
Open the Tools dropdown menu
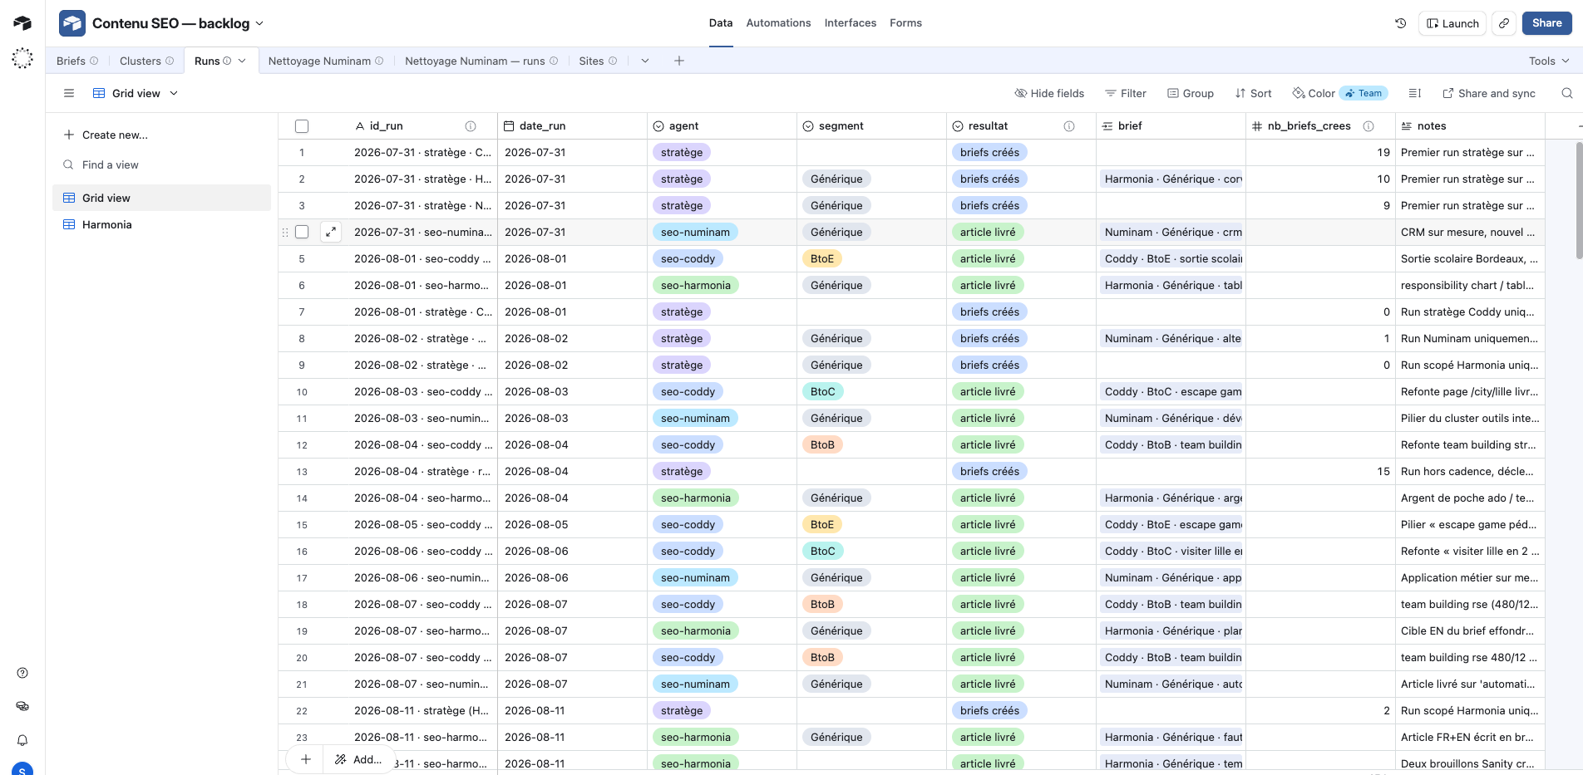[1549, 61]
